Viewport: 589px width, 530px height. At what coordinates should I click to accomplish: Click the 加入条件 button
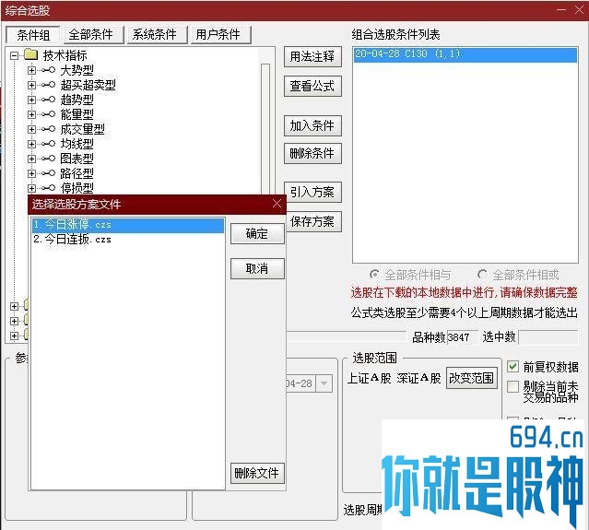click(312, 125)
